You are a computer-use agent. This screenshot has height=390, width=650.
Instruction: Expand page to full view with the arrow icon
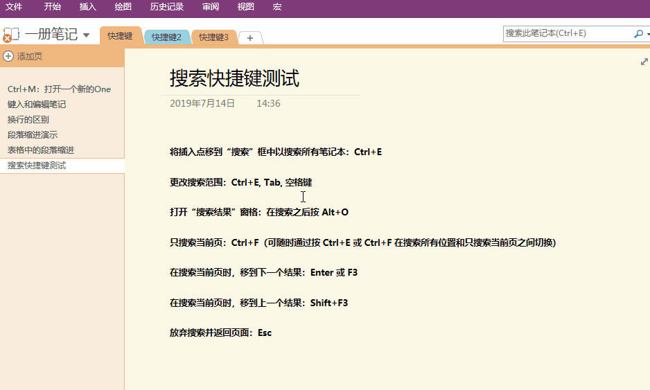644,62
